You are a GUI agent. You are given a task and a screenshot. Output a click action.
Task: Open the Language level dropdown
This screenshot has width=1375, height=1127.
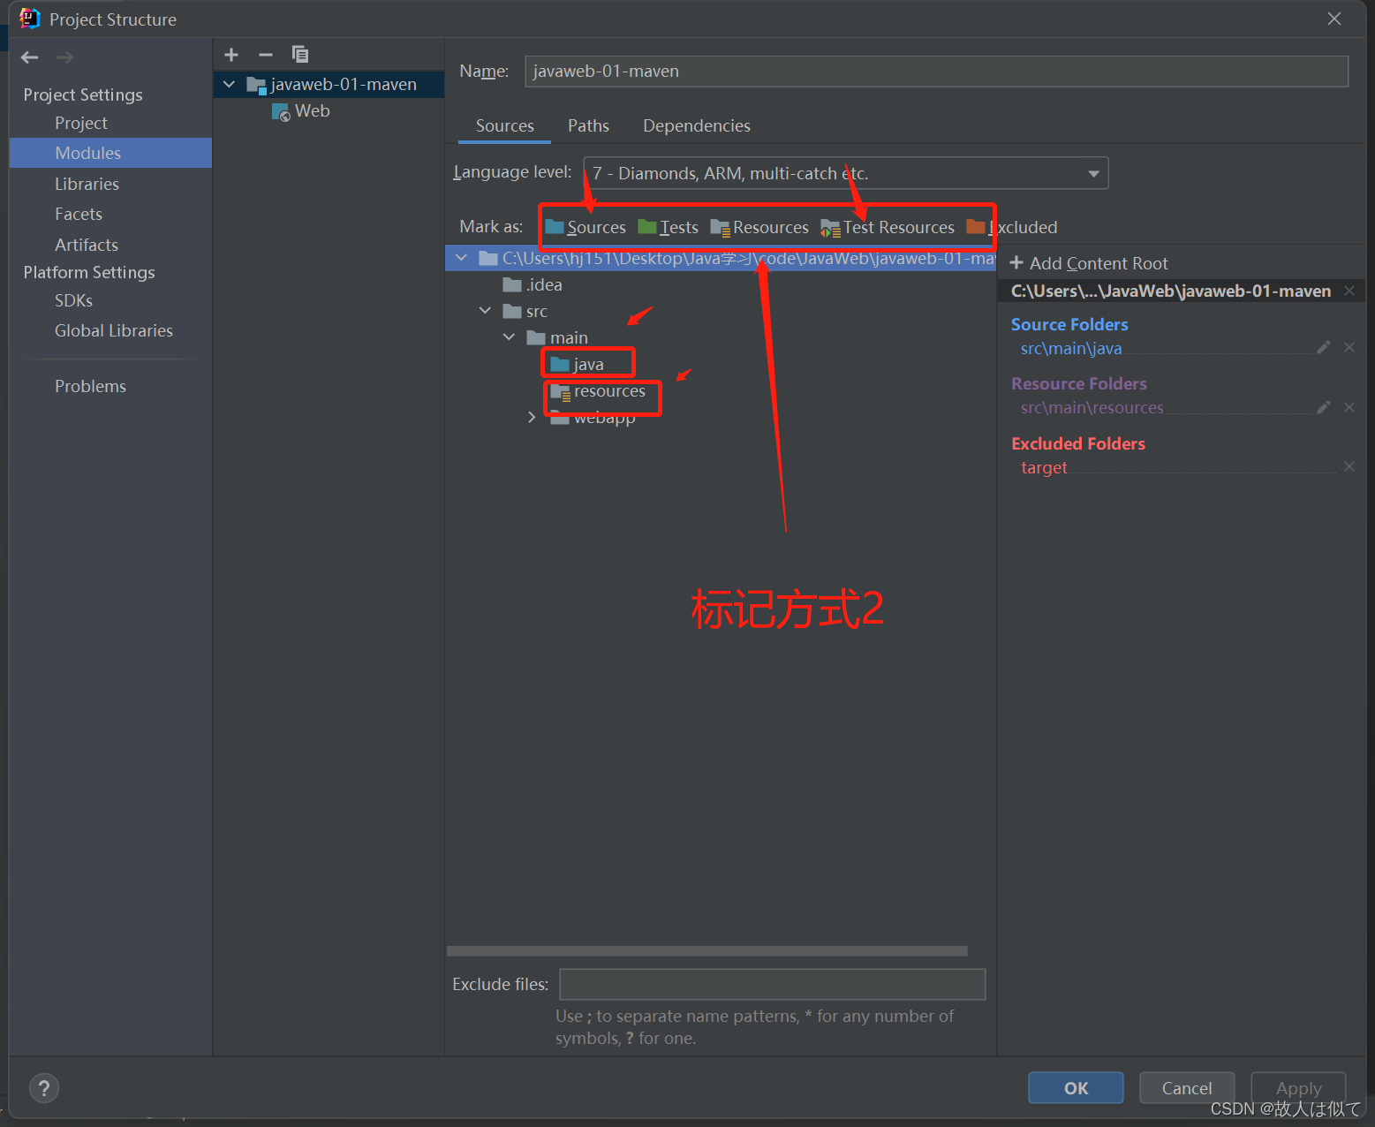[x=846, y=173]
